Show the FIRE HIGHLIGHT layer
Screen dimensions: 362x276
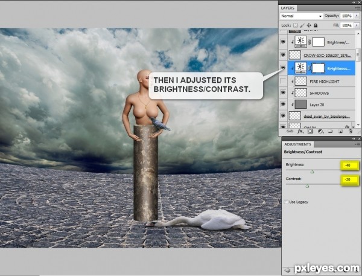click(x=283, y=81)
